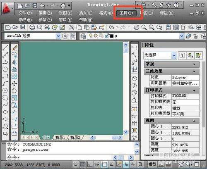Screen dimensions: 207x169
Task: Select the Polygon draw tool
Action: pyautogui.click(x=5, y=69)
